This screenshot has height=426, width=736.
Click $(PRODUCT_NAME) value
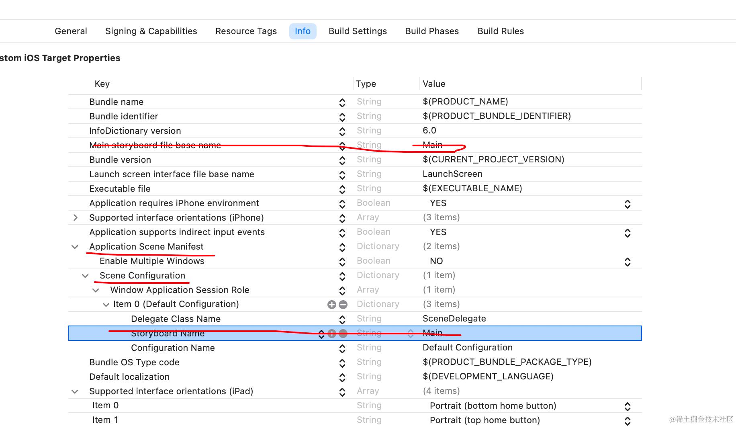click(465, 102)
